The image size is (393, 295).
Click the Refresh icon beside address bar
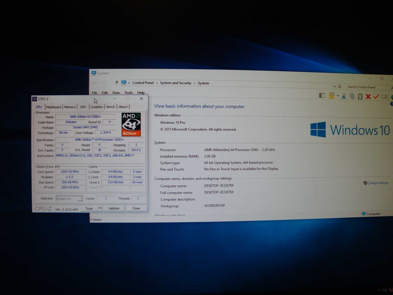[340, 86]
